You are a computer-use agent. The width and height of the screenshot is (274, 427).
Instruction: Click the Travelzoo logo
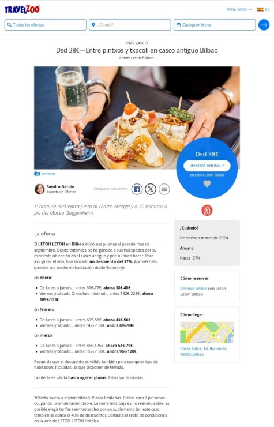22,10
